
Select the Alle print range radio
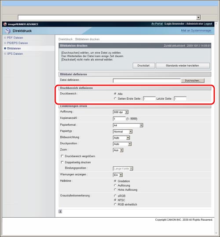pos(115,94)
